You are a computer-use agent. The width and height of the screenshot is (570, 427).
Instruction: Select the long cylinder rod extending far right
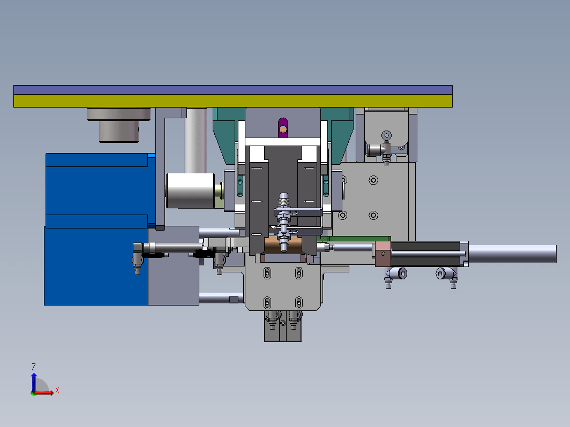pyautogui.click(x=512, y=254)
